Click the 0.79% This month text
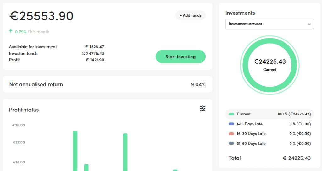This screenshot has height=171, width=322. click(32, 32)
